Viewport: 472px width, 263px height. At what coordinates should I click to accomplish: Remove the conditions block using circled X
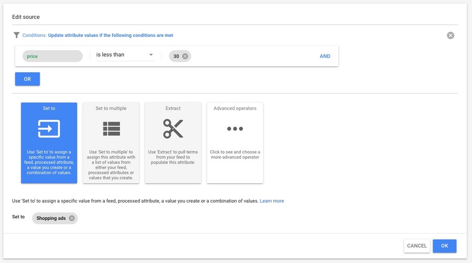pyautogui.click(x=450, y=35)
